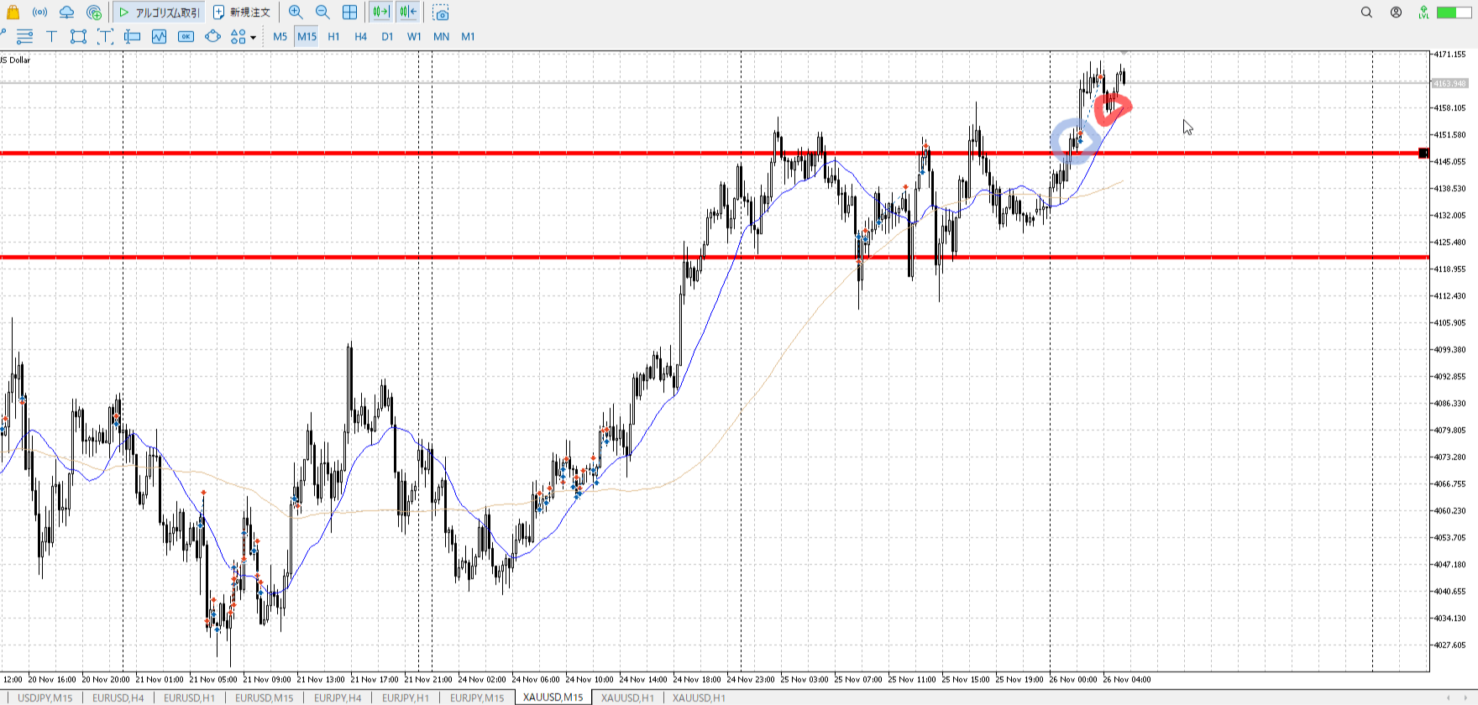Open the signals broadcast icon
The width and height of the screenshot is (1478, 705).
[x=39, y=13]
